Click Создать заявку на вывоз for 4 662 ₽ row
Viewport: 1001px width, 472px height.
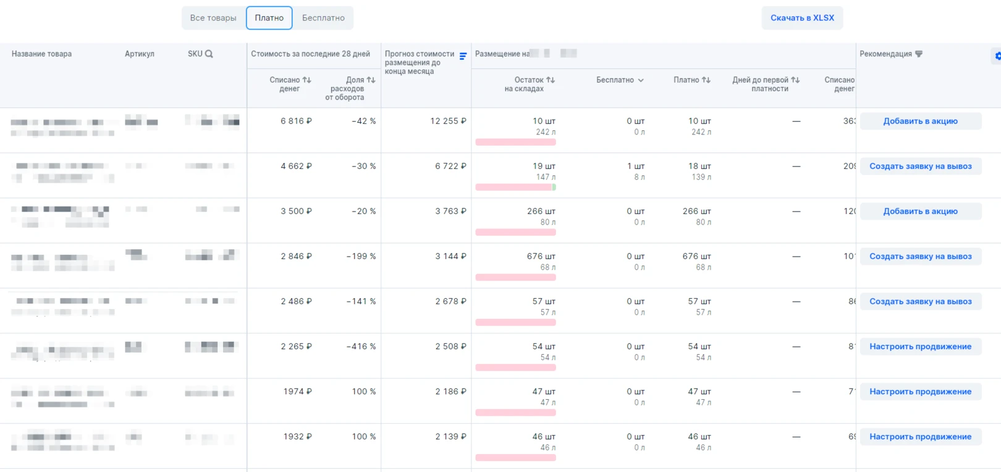pos(920,167)
